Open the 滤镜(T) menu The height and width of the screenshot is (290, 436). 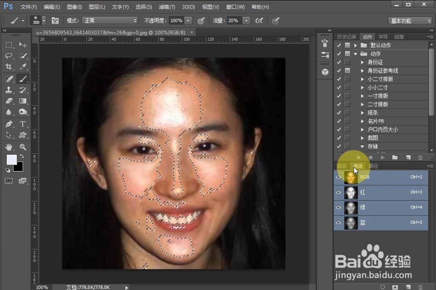[167, 7]
